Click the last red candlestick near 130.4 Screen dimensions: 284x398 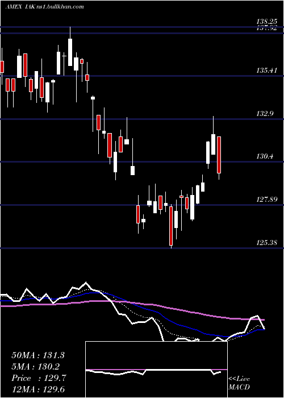click(219, 155)
